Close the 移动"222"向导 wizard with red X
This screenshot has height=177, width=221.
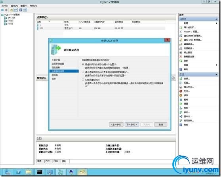click(x=167, y=40)
